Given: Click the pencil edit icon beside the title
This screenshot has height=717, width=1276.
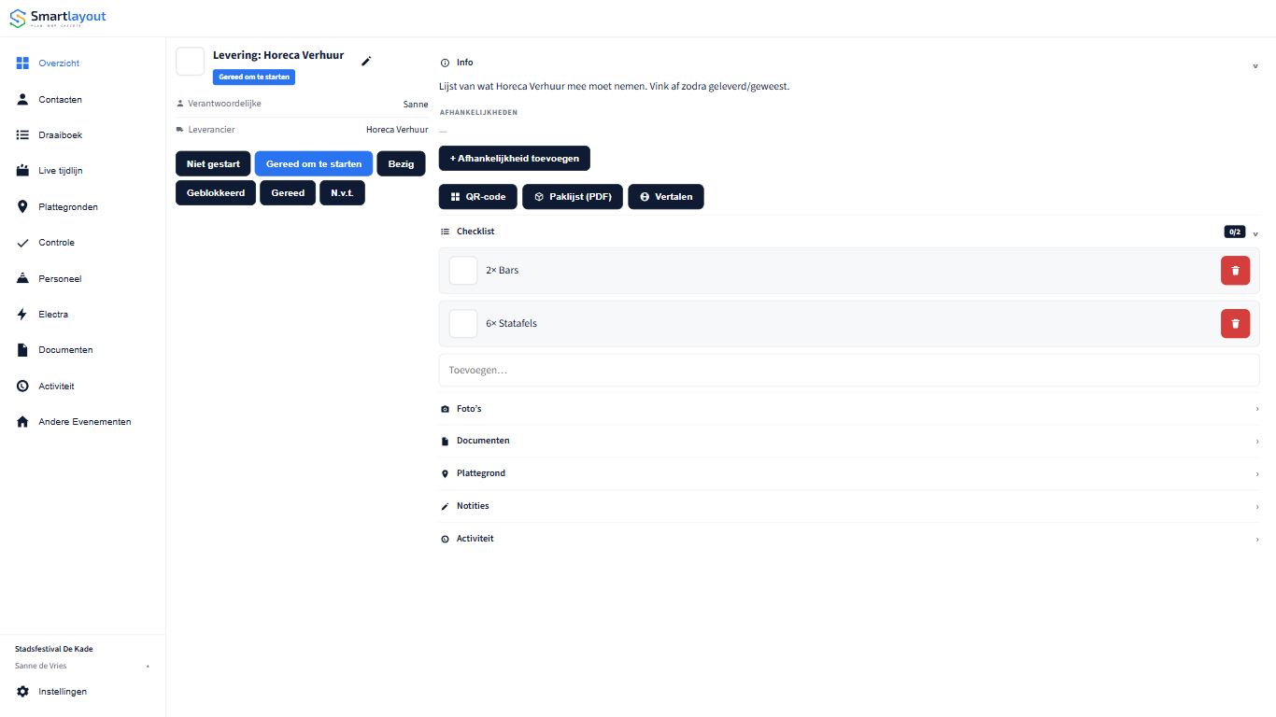Looking at the screenshot, I should click(366, 61).
